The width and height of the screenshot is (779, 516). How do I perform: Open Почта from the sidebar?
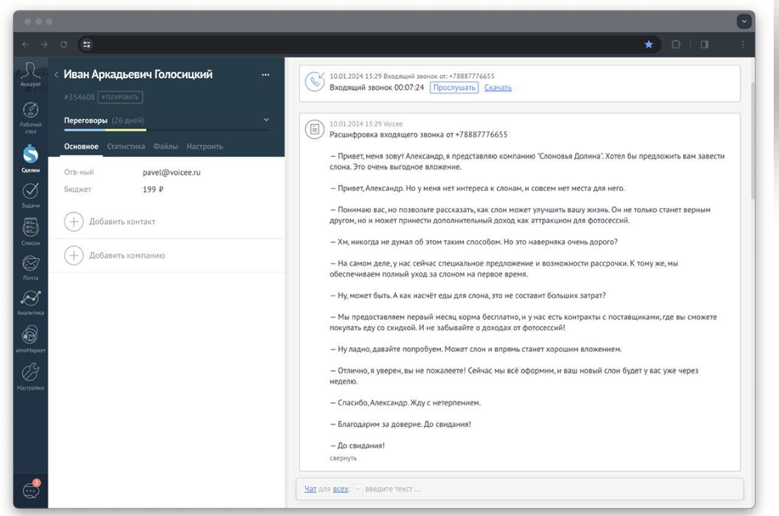31,266
